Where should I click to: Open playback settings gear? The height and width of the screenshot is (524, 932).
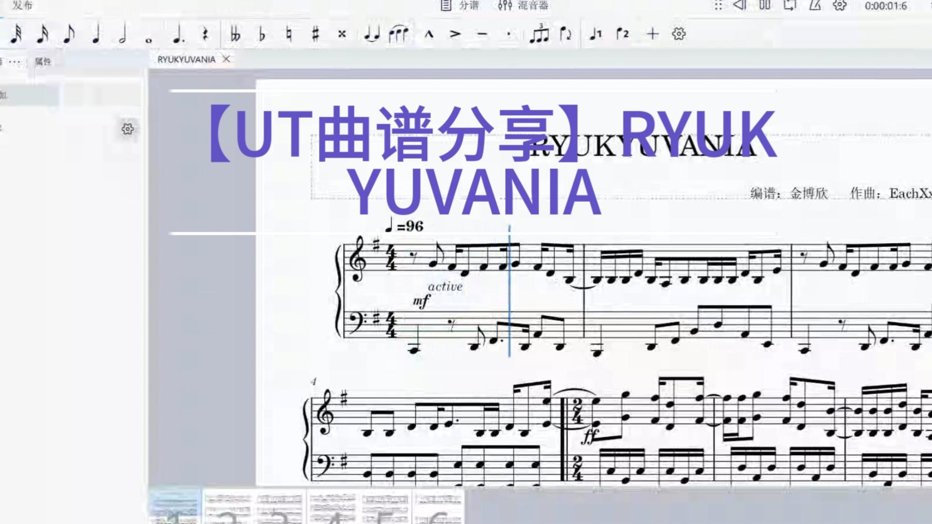tap(840, 5)
